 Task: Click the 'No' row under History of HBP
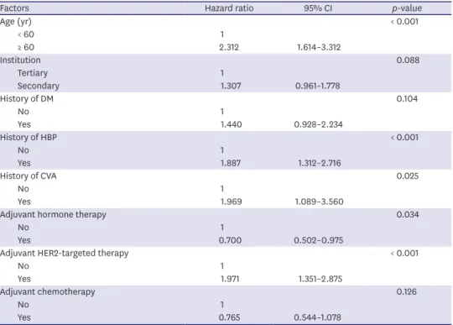pyautogui.click(x=23, y=150)
